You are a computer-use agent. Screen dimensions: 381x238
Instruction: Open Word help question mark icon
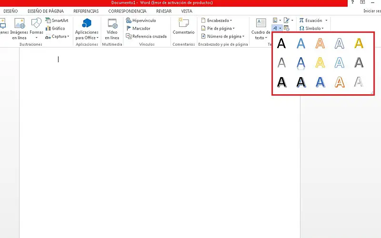coord(352,2)
